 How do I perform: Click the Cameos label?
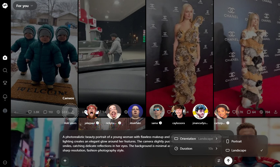(68, 98)
